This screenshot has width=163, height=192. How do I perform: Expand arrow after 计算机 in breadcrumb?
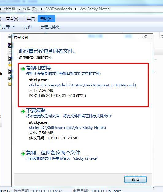pos(19,9)
